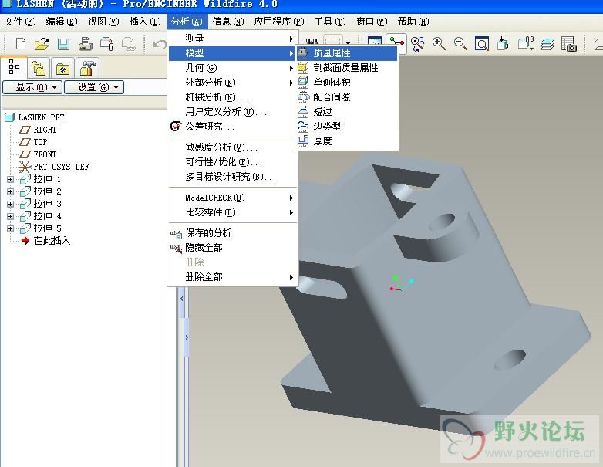
Task: Open the 窗口(W) menu
Action: (x=372, y=22)
